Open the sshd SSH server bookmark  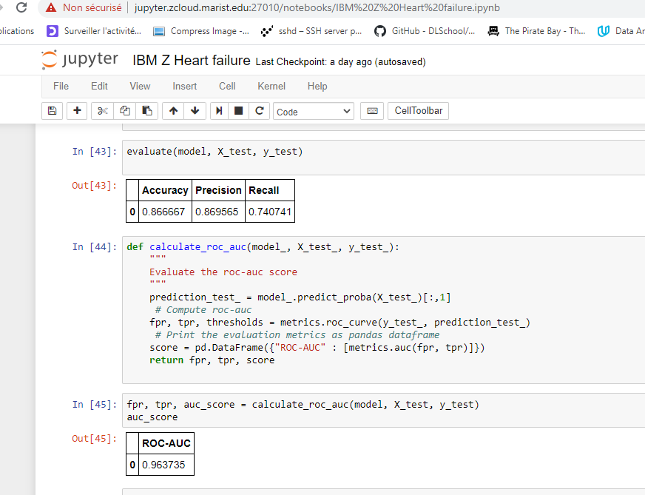tap(311, 31)
